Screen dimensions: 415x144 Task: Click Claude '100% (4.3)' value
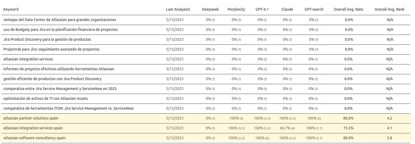pyautogui.click(x=287, y=138)
